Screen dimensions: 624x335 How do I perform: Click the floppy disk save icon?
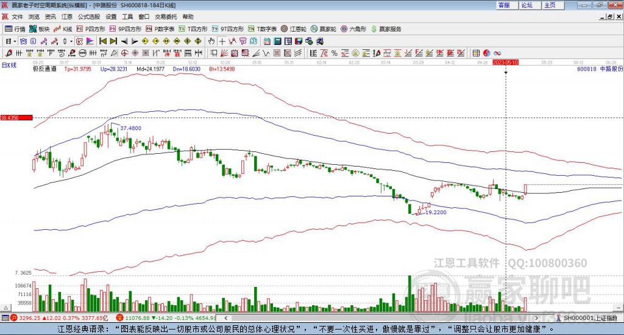299,41
